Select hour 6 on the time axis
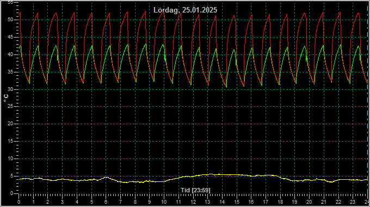Screen dimensions: 370x207 [106, 202]
